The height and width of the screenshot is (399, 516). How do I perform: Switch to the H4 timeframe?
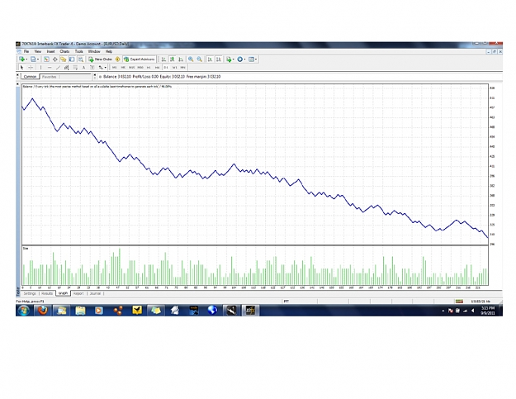158,68
